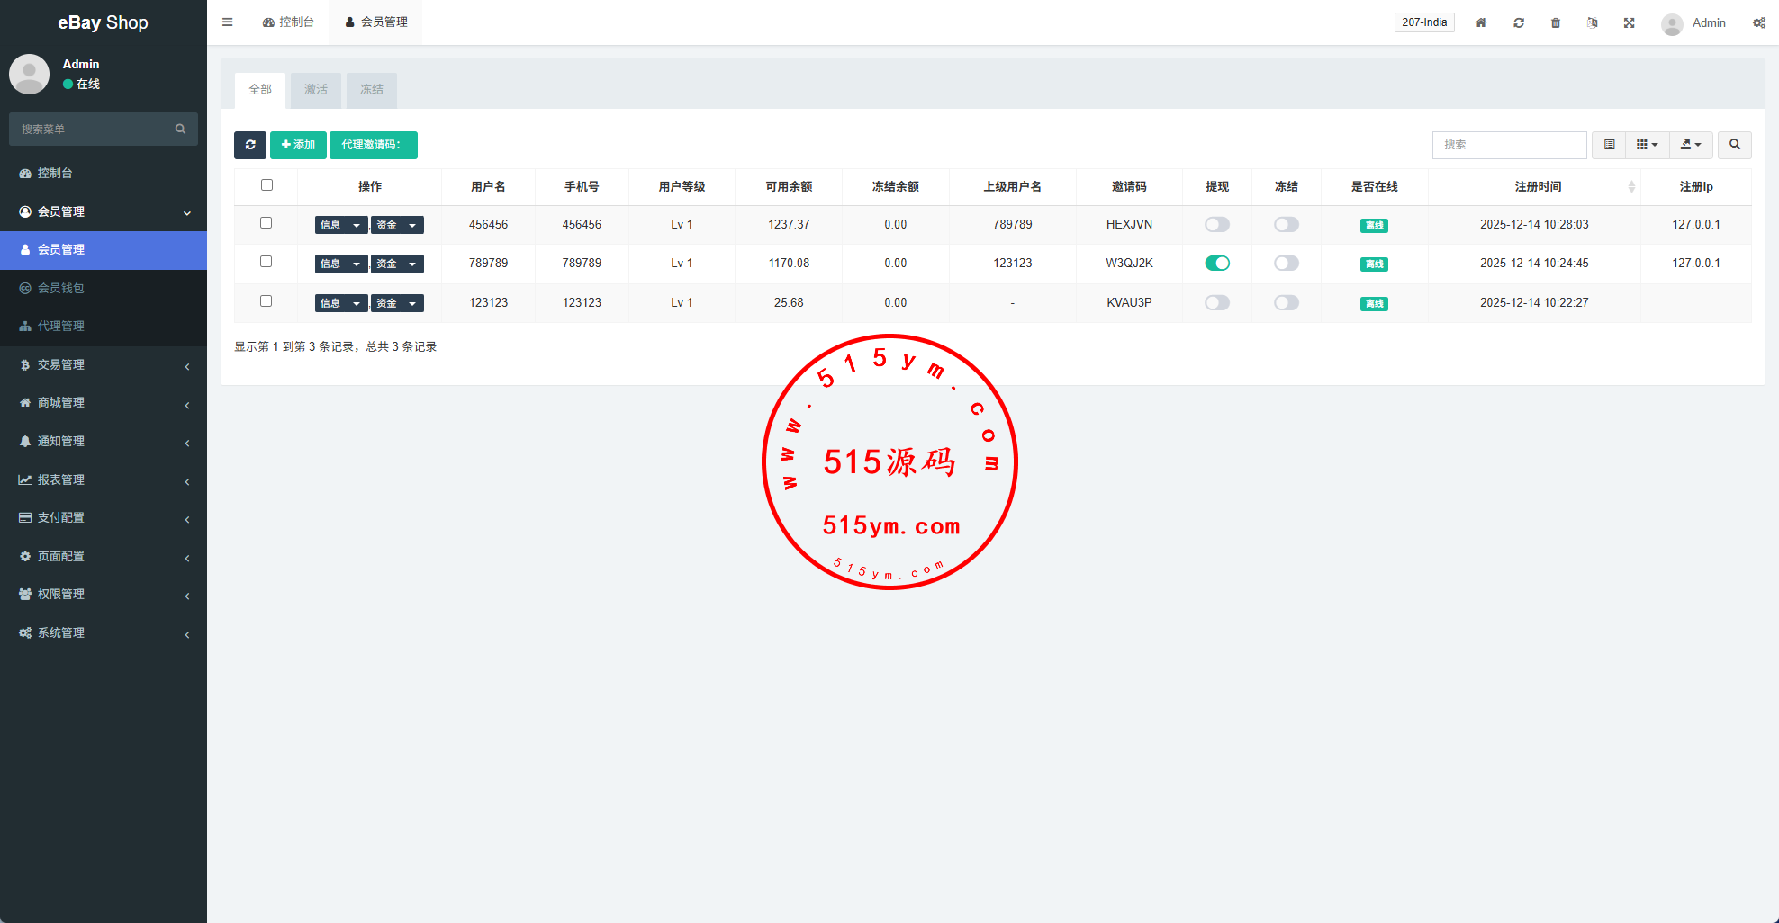
Task: Switch to the 激活 tab
Action: tap(316, 90)
